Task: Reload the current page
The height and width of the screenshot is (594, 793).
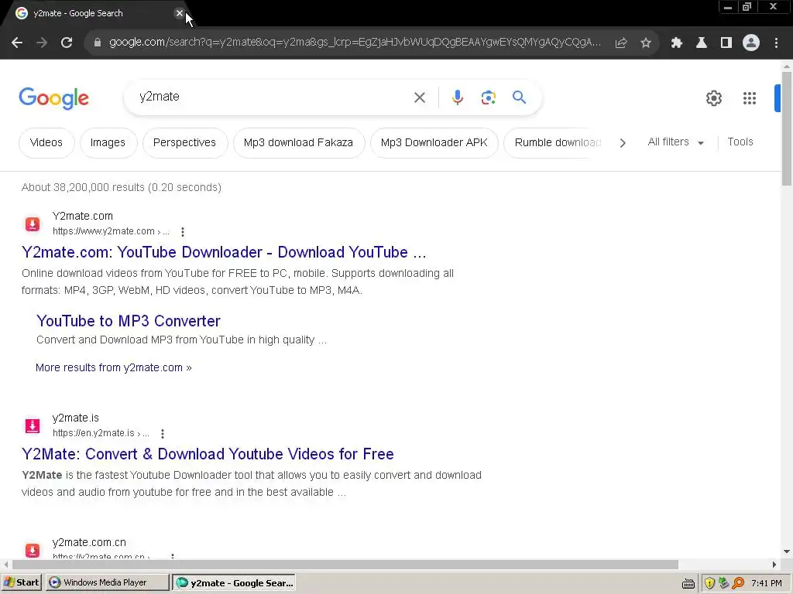Action: (x=67, y=43)
